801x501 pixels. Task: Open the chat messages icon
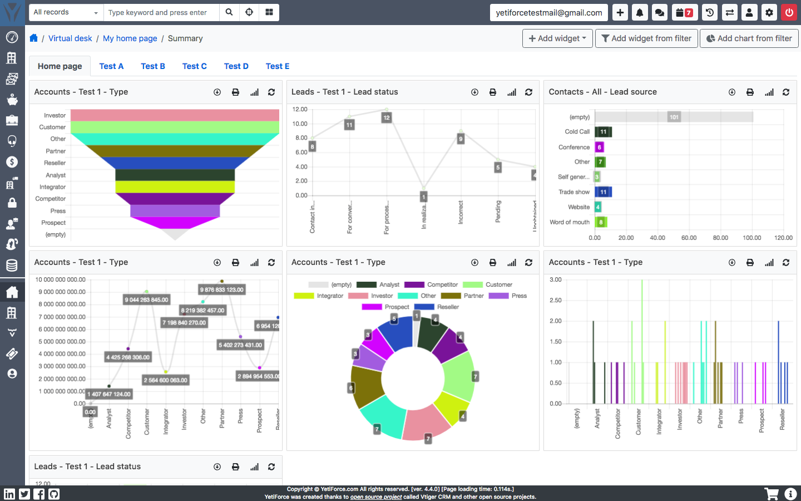659,12
